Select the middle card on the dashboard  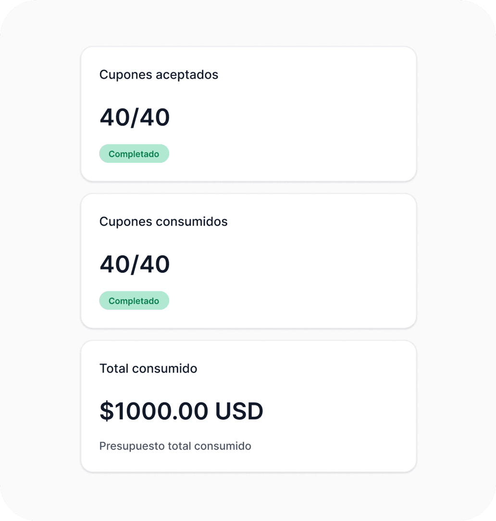point(248,260)
